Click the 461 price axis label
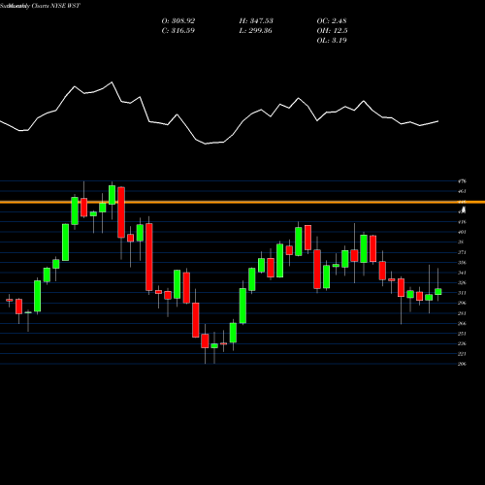485x485 pixels. [x=463, y=191]
